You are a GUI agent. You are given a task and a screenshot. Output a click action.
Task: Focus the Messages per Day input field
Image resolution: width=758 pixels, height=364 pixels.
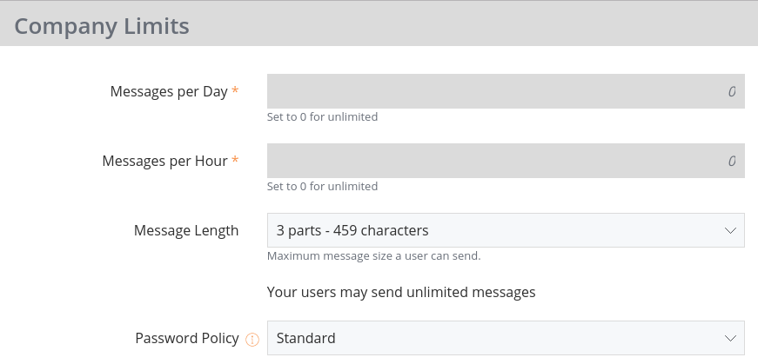tap(505, 91)
